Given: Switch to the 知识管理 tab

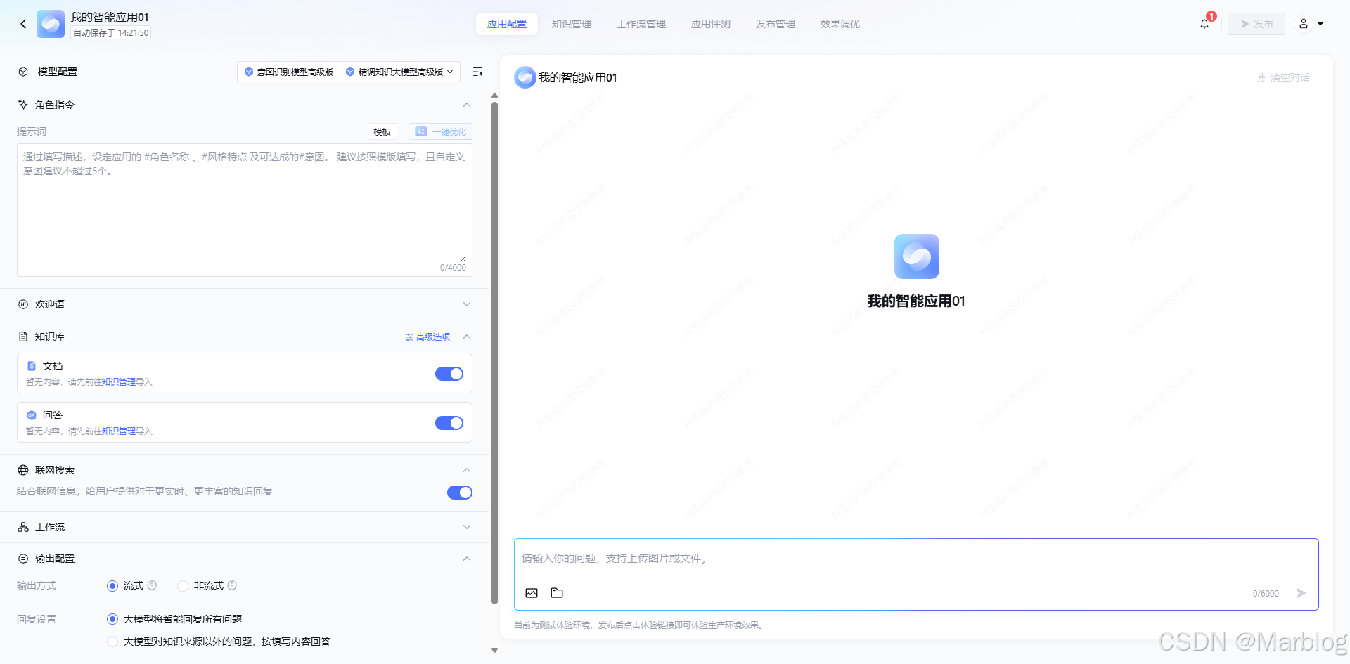Looking at the screenshot, I should 572,24.
